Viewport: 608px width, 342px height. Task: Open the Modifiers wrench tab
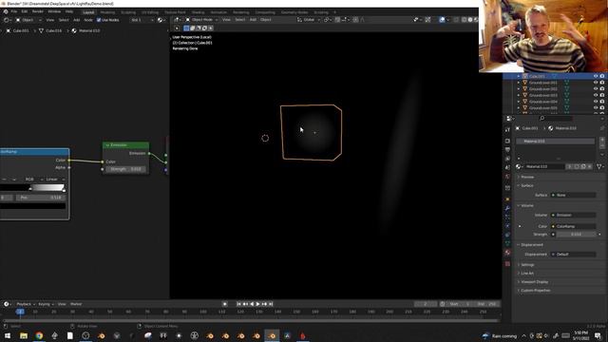[507, 208]
